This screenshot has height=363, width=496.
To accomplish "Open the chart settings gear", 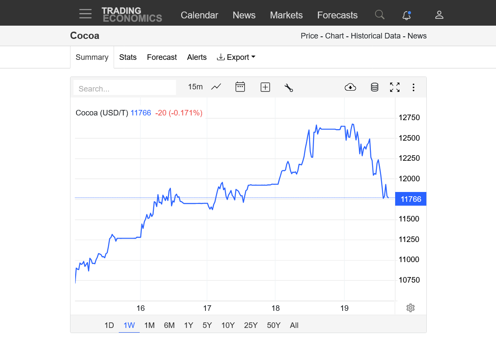I will pos(411,308).
